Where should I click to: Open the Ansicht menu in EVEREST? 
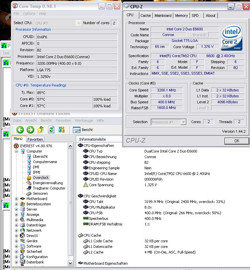click(31, 120)
